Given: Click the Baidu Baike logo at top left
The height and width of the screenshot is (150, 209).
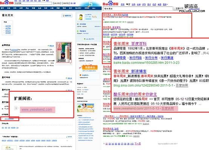Looking at the screenshot, I should [6, 2].
